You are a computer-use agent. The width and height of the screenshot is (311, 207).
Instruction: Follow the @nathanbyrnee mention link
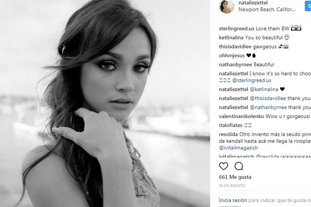(x=268, y=107)
